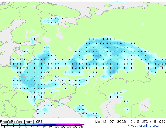Select the 5–10 mm legend color swatch
The height and width of the screenshot is (128, 166).
[x=29, y=125]
